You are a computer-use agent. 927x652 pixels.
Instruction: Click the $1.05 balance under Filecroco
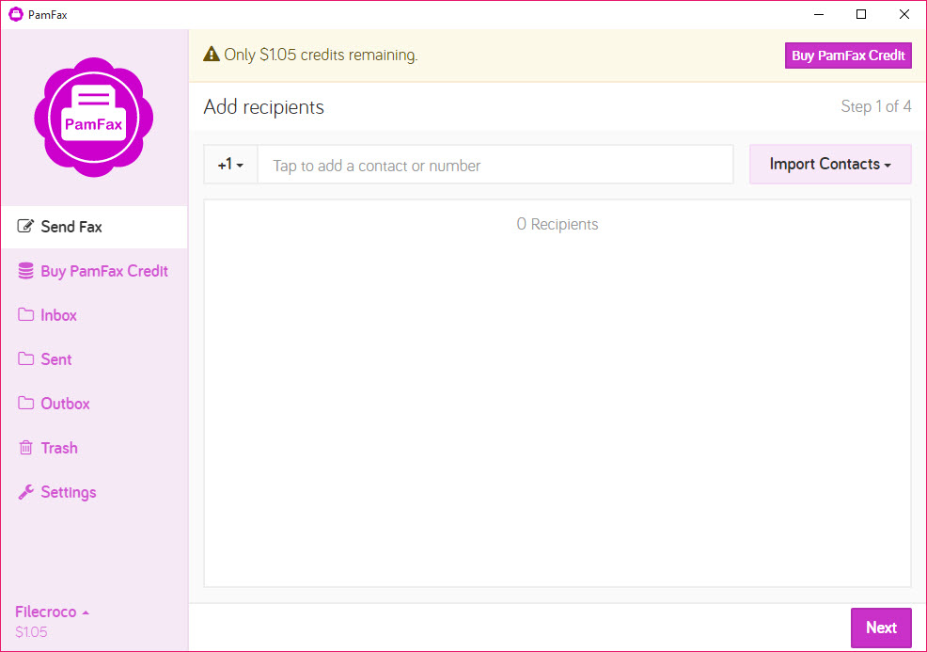pos(31,632)
